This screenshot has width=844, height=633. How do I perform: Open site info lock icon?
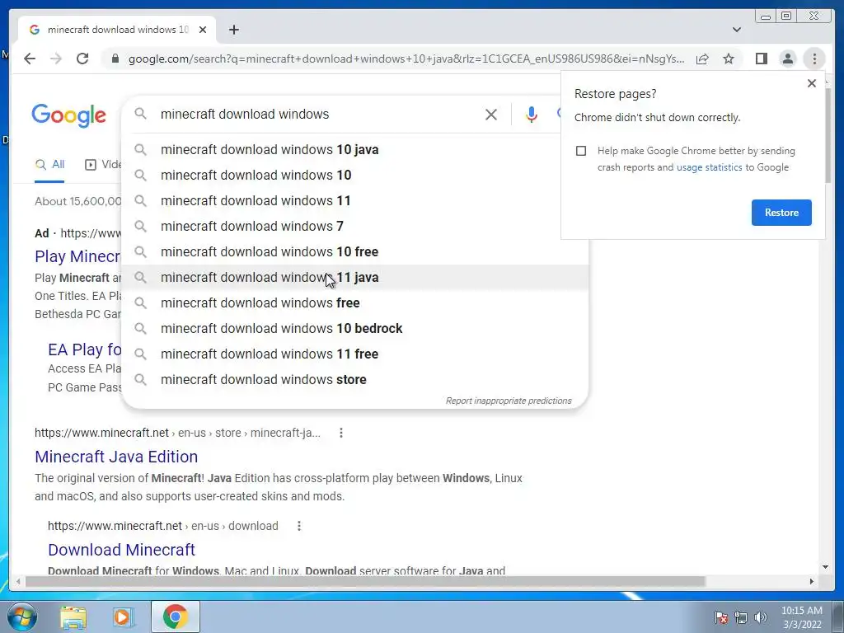coord(115,59)
